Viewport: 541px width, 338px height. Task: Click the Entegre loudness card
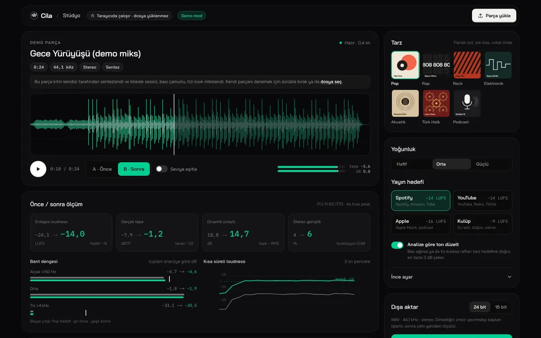(x=71, y=233)
